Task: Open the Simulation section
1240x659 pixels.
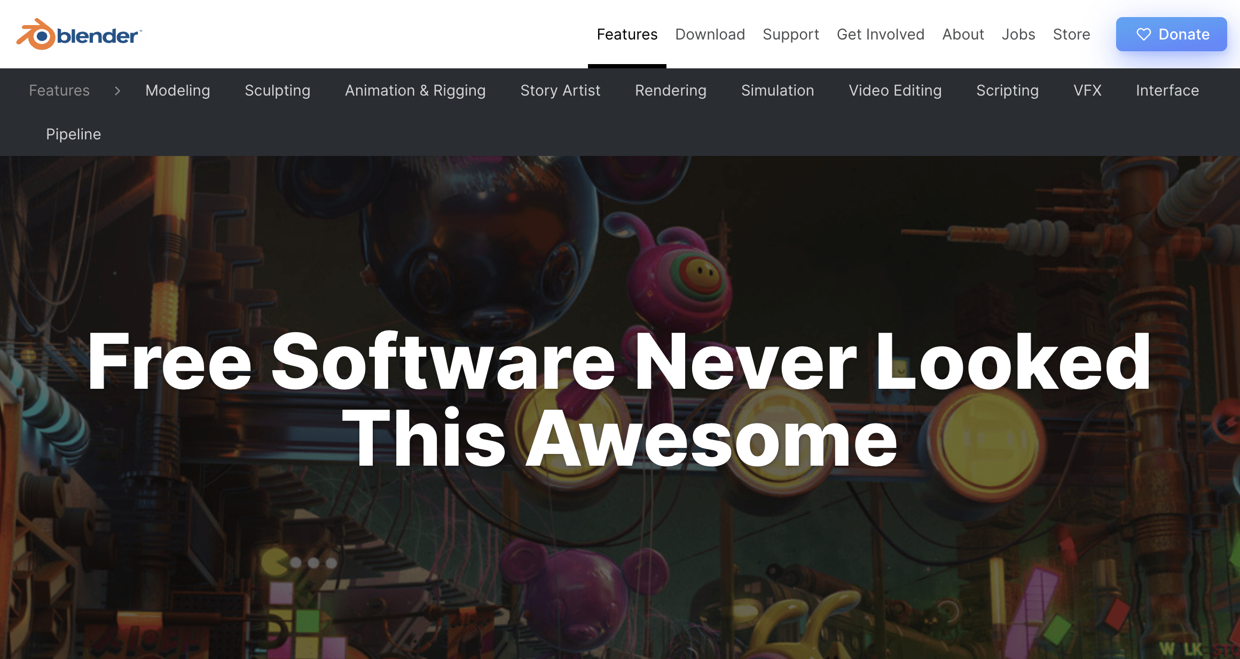Action: pos(777,90)
